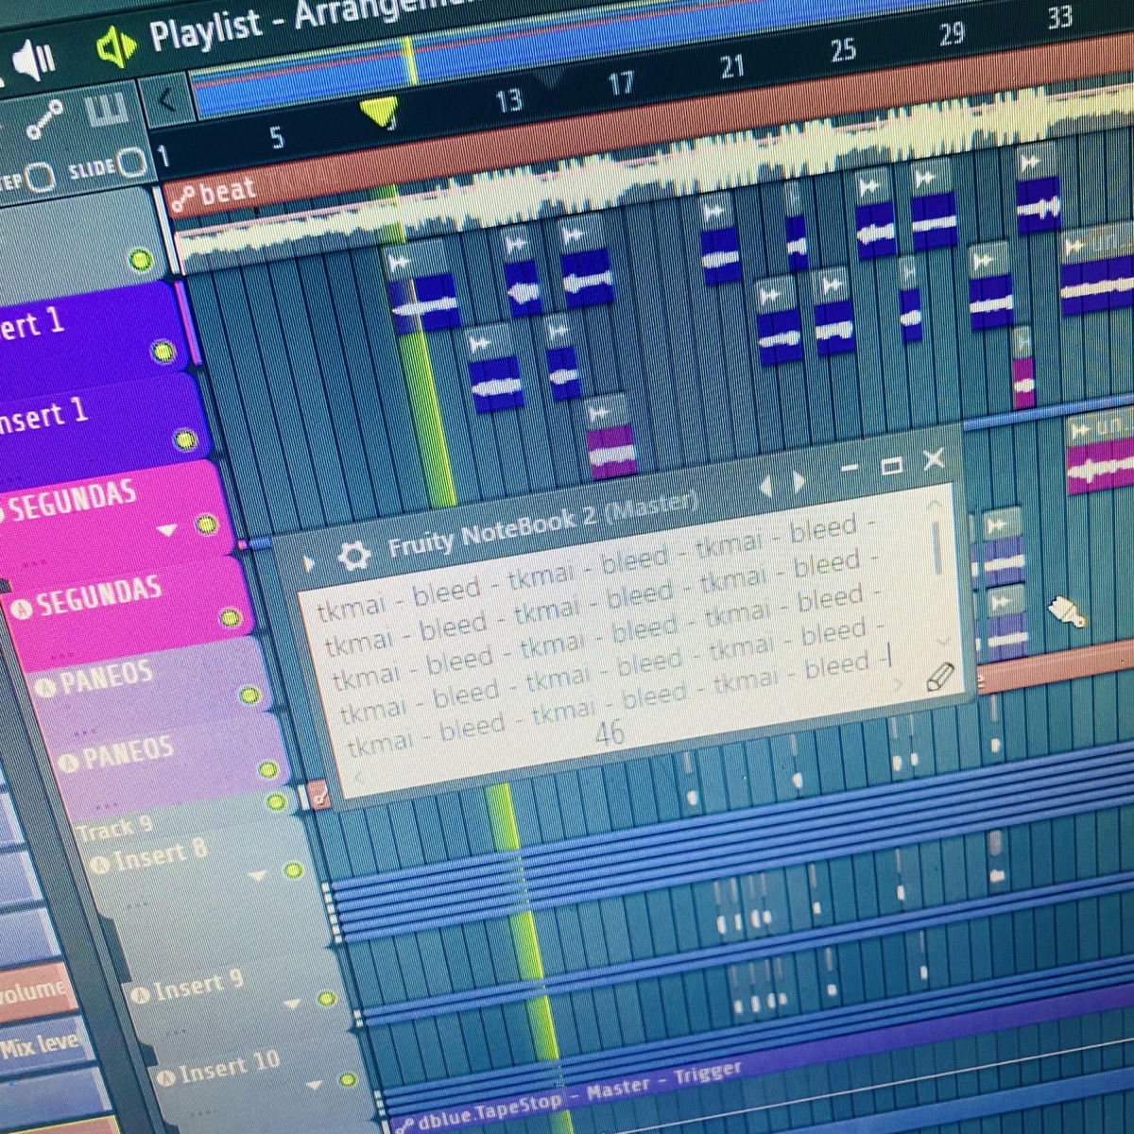The width and height of the screenshot is (1134, 1134).
Task: Go to previous NoteBook preset arrow
Action: click(765, 487)
